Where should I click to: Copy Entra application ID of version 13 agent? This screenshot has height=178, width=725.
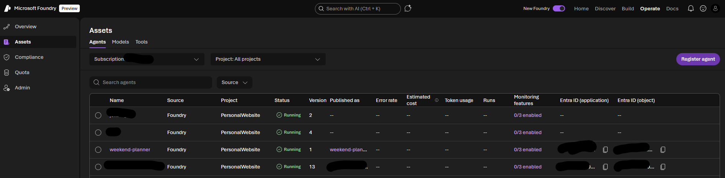[605, 167]
